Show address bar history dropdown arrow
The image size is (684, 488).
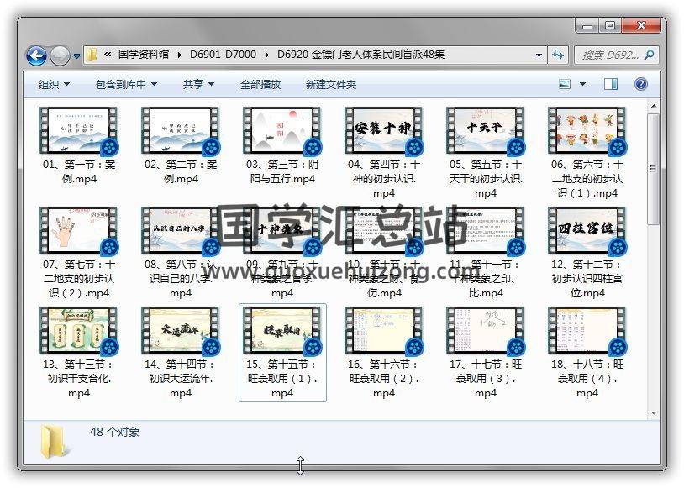tap(539, 55)
